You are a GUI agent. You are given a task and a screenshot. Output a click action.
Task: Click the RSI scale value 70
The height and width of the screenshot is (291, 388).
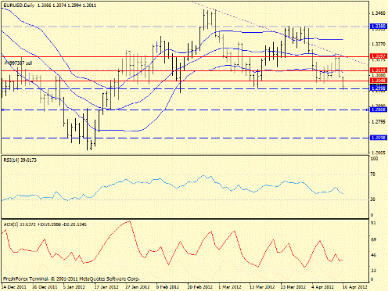373,174
